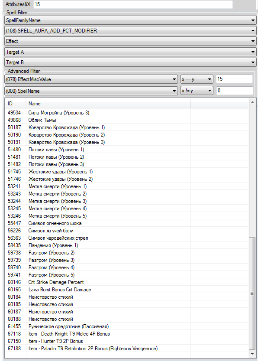Open the Target B dropdown

(x=130, y=62)
